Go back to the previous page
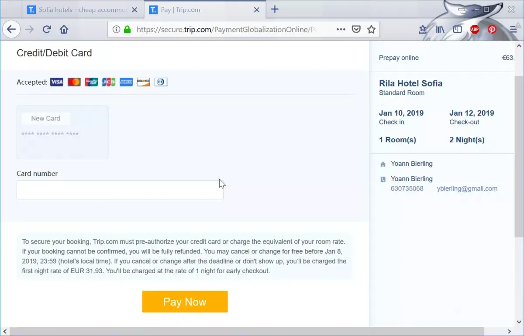Screen dimensions: 524x336 (11, 29)
